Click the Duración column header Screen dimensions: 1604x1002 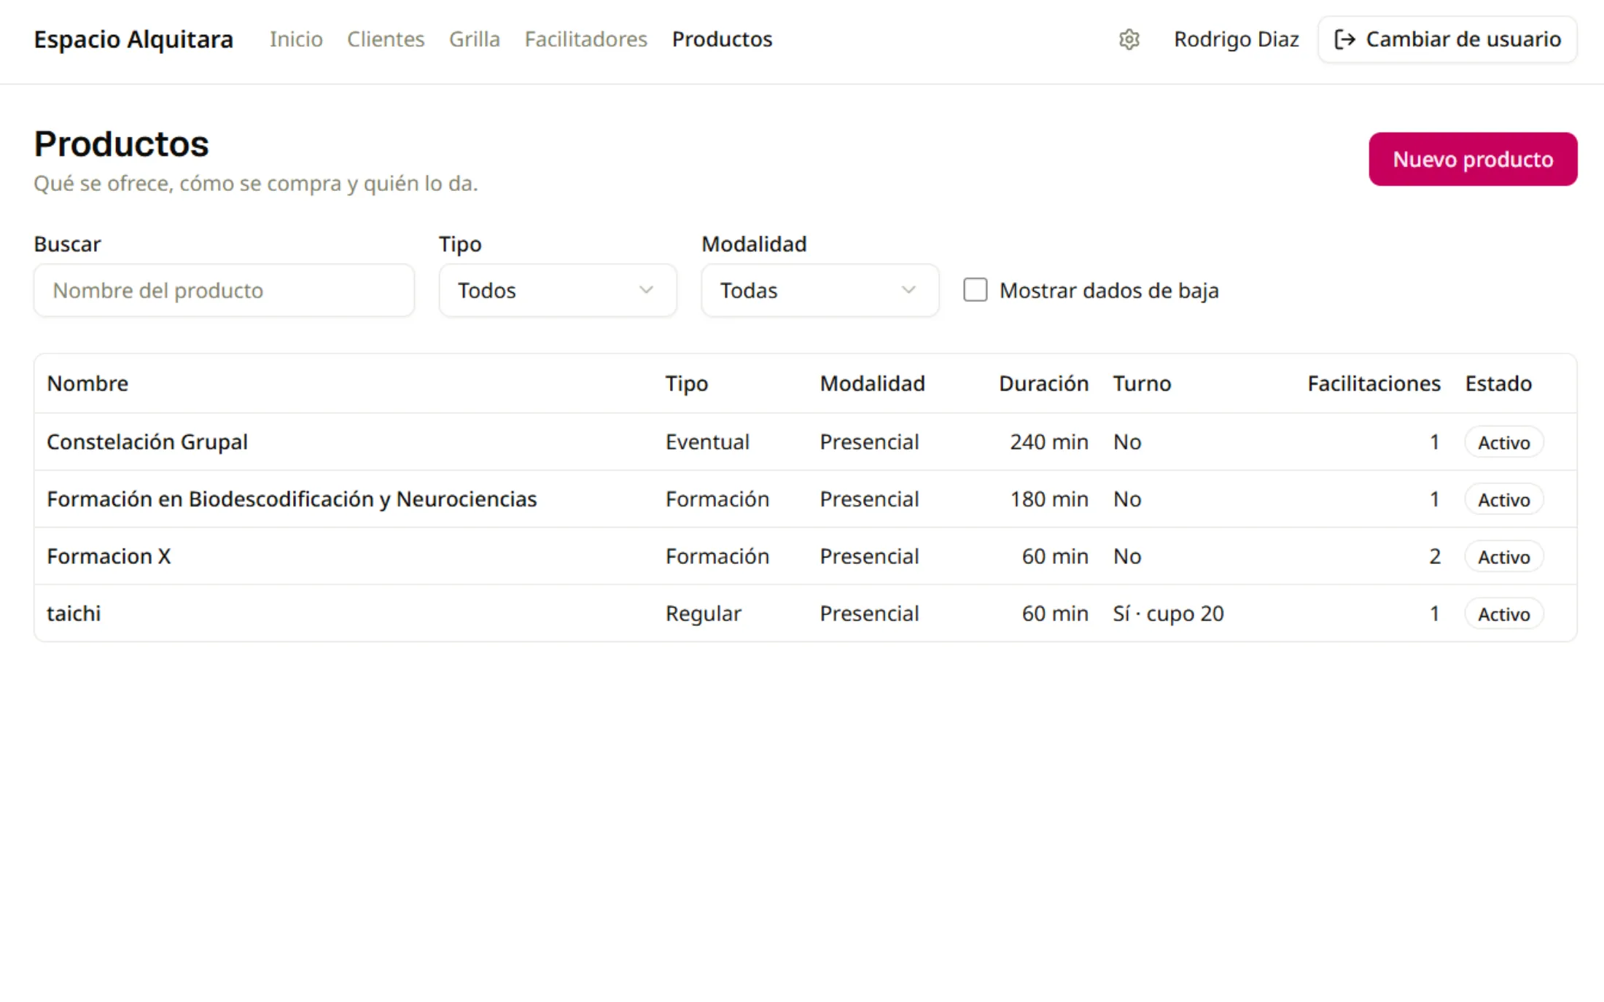[1043, 383]
